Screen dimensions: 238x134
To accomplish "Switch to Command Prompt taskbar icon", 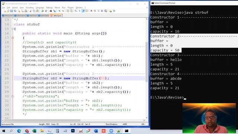I will [126, 131].
